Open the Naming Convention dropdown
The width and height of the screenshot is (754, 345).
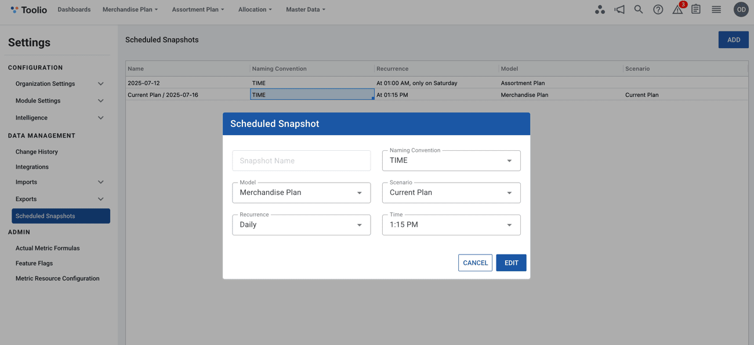tap(451, 161)
